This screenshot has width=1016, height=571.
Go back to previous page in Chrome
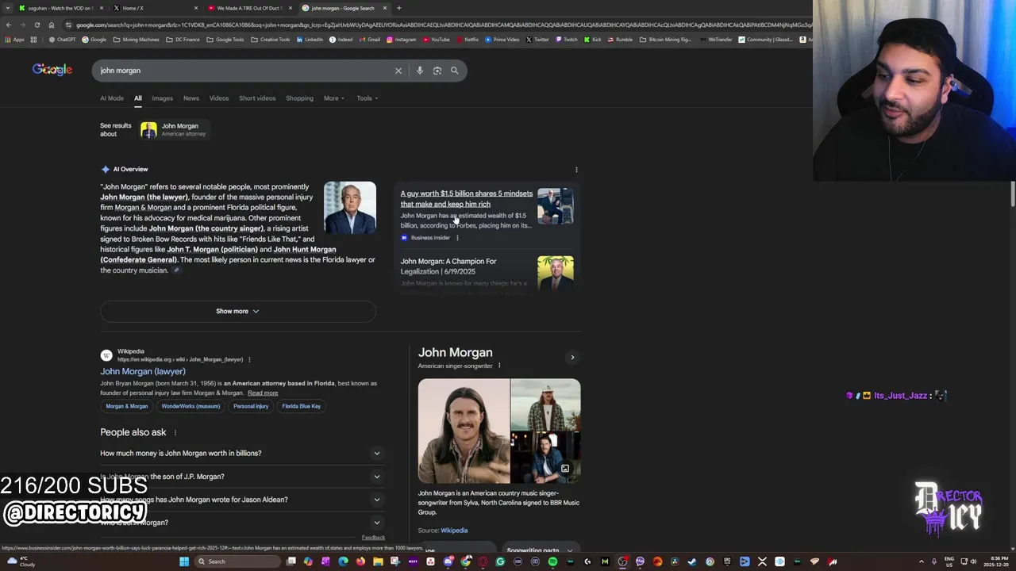tap(9, 25)
